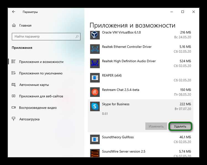Image resolution: width=207 pixels, height=165 pixels.
Task: Click the SoundWire Server app icon
Action: click(95, 153)
